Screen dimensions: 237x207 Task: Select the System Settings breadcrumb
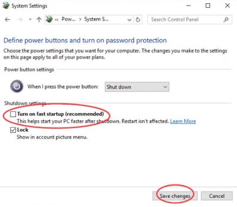97,19
